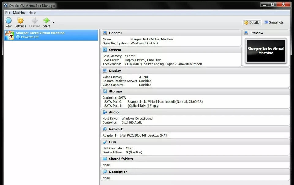Click the Powered Off status icon

(x=18, y=37)
